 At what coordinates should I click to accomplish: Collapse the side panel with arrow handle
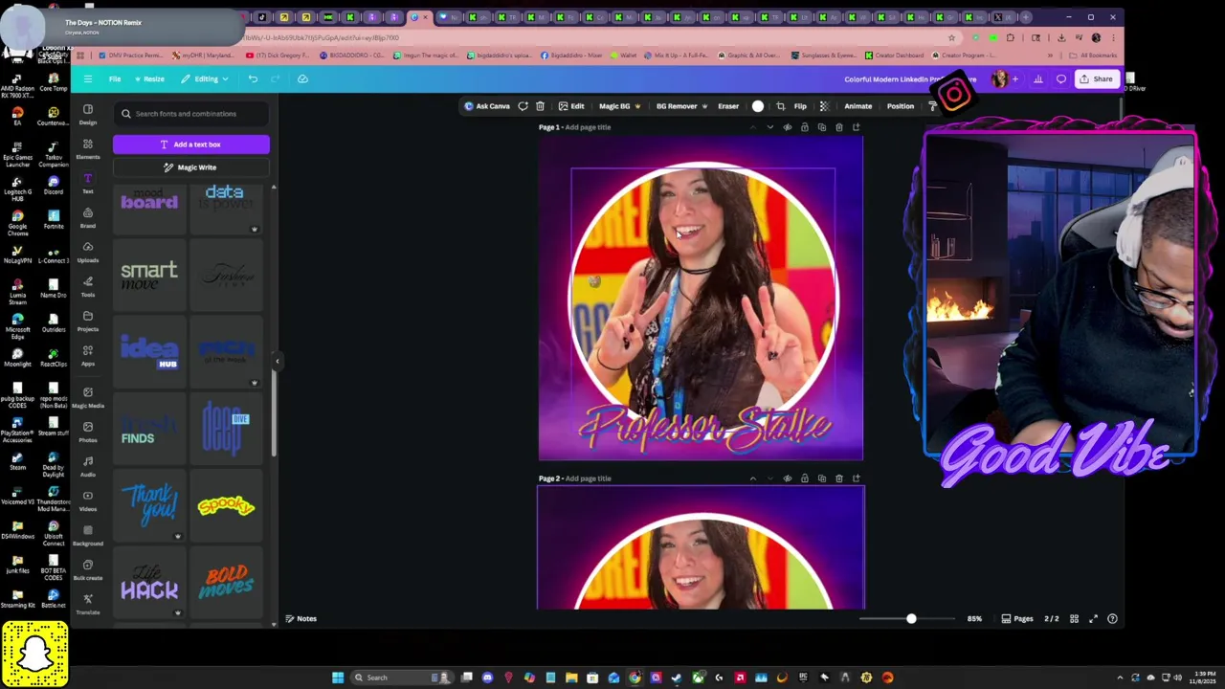pyautogui.click(x=277, y=361)
